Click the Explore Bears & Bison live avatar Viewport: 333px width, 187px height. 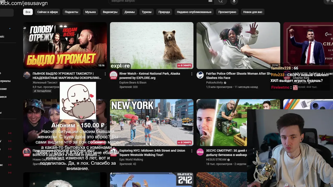coord(113,75)
